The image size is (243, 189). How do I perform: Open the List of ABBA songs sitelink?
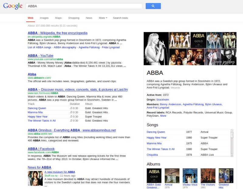[39, 47]
